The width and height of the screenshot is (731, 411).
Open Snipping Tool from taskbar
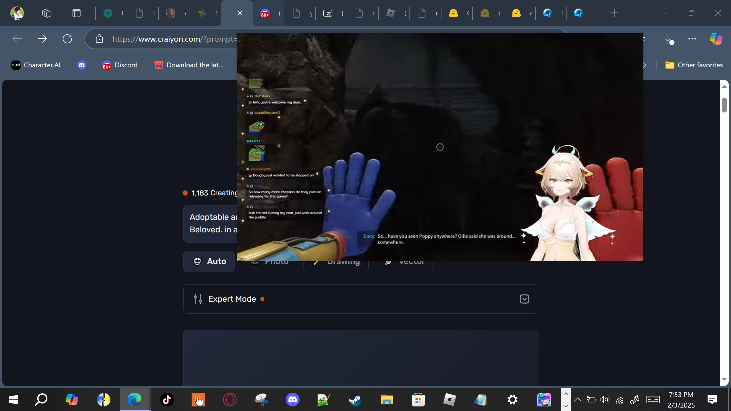(x=261, y=400)
